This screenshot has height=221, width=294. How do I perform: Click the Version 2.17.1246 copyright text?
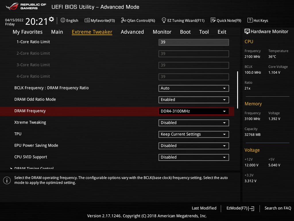coord(147,216)
